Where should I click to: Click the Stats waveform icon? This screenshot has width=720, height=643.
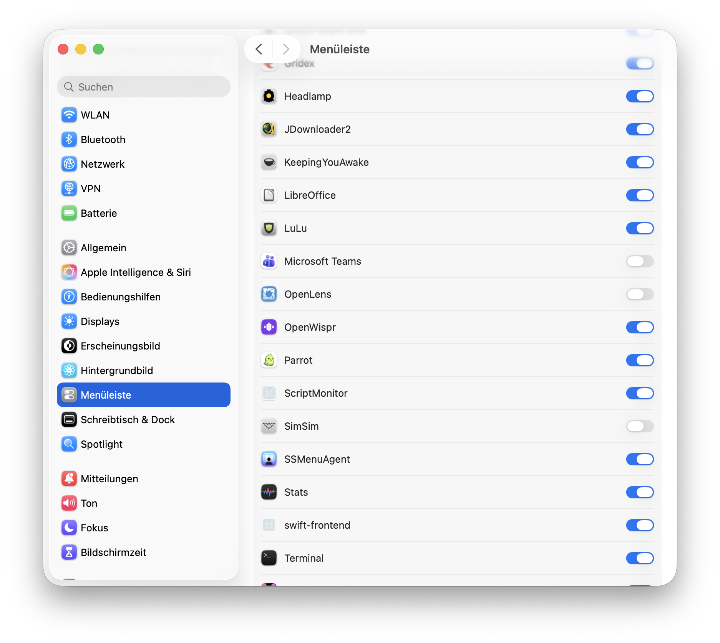pyautogui.click(x=269, y=492)
